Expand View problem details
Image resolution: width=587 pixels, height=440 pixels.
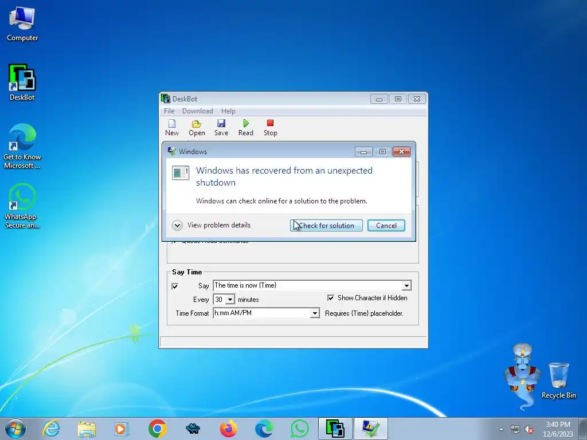click(212, 225)
